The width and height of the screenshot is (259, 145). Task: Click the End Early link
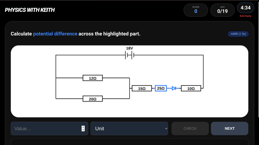pyautogui.click(x=245, y=16)
